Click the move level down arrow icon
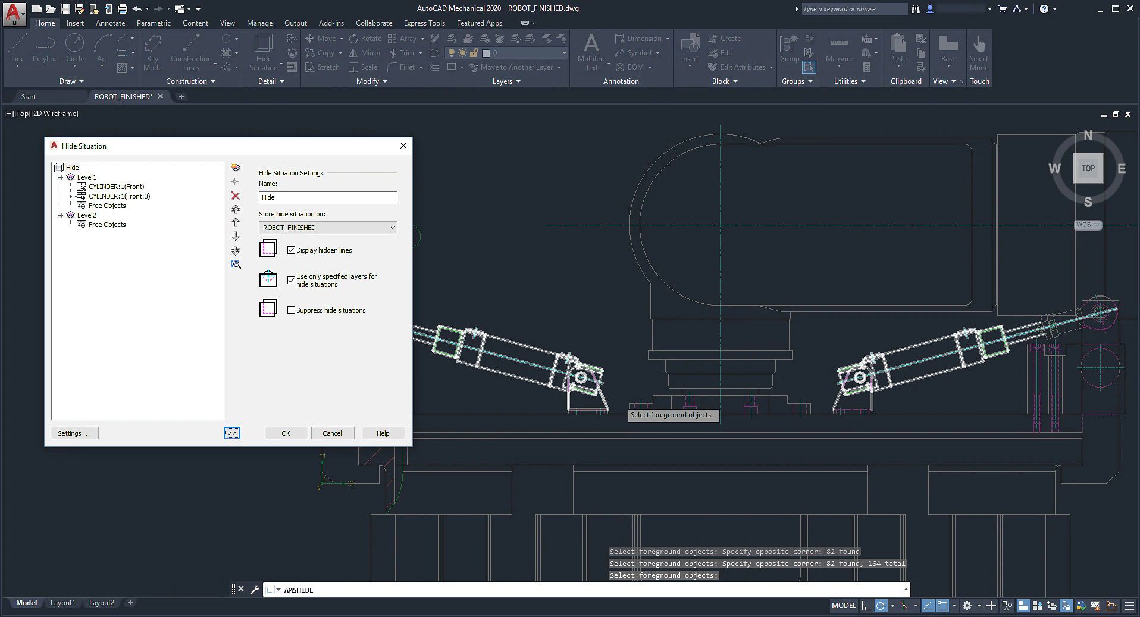 236,236
